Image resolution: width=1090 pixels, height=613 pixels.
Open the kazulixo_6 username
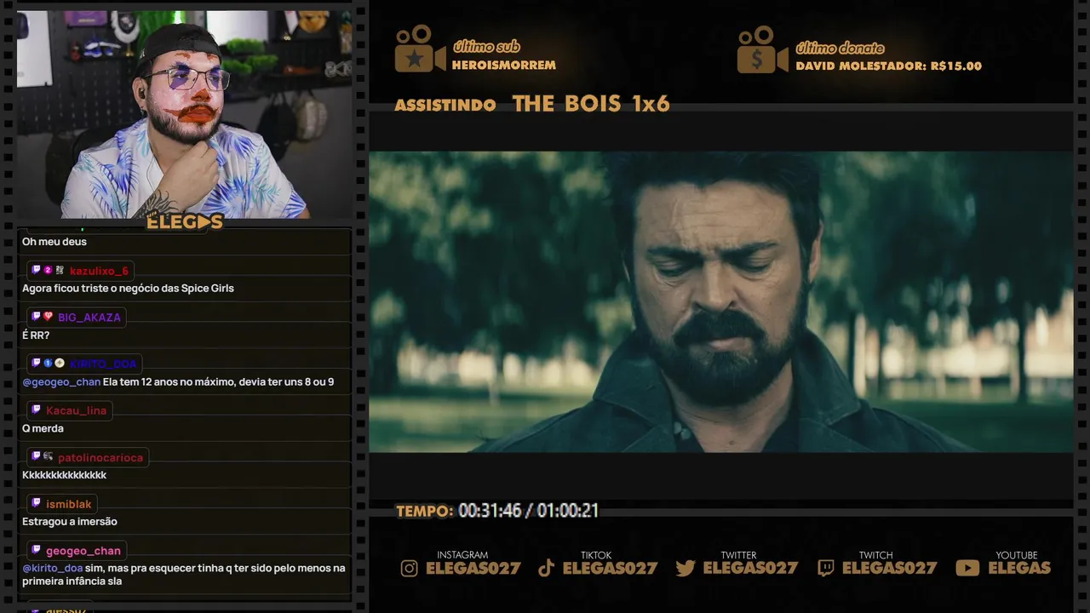click(x=99, y=271)
